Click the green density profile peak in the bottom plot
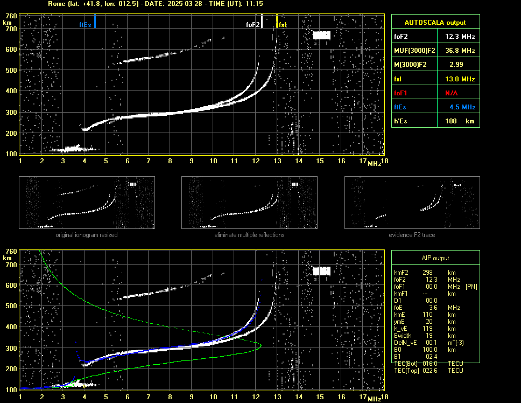This screenshot has height=403, width=521. (260, 346)
